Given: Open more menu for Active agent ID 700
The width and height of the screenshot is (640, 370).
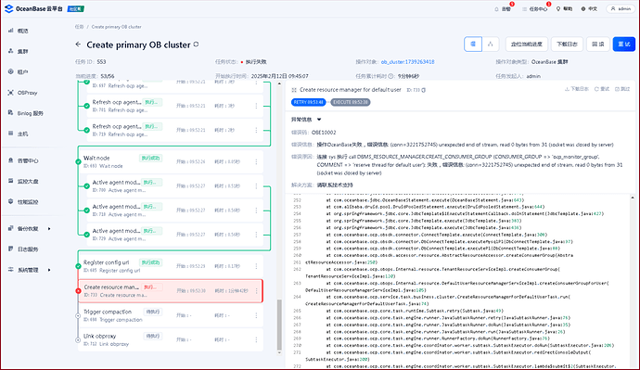Looking at the screenshot, I should coord(256,185).
